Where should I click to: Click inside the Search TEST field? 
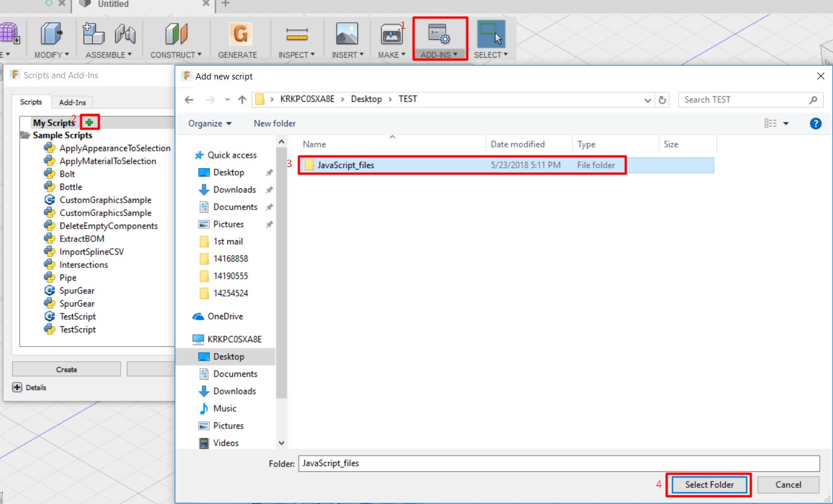pyautogui.click(x=744, y=99)
